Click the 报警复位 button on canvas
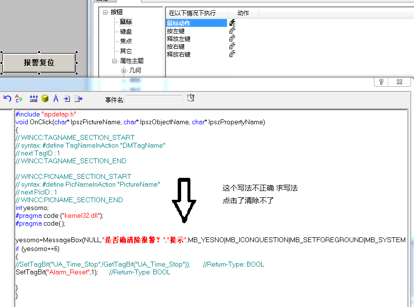414x307 pixels. pyautogui.click(x=39, y=63)
